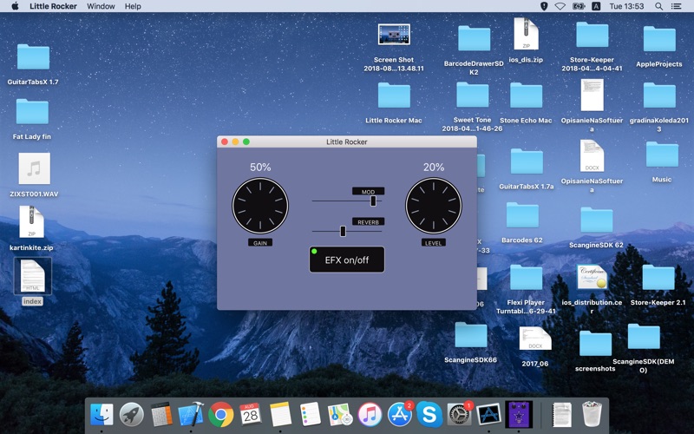Screen dimensions: 694x434
Task: Open Notes from the Dock
Action: coord(280,415)
